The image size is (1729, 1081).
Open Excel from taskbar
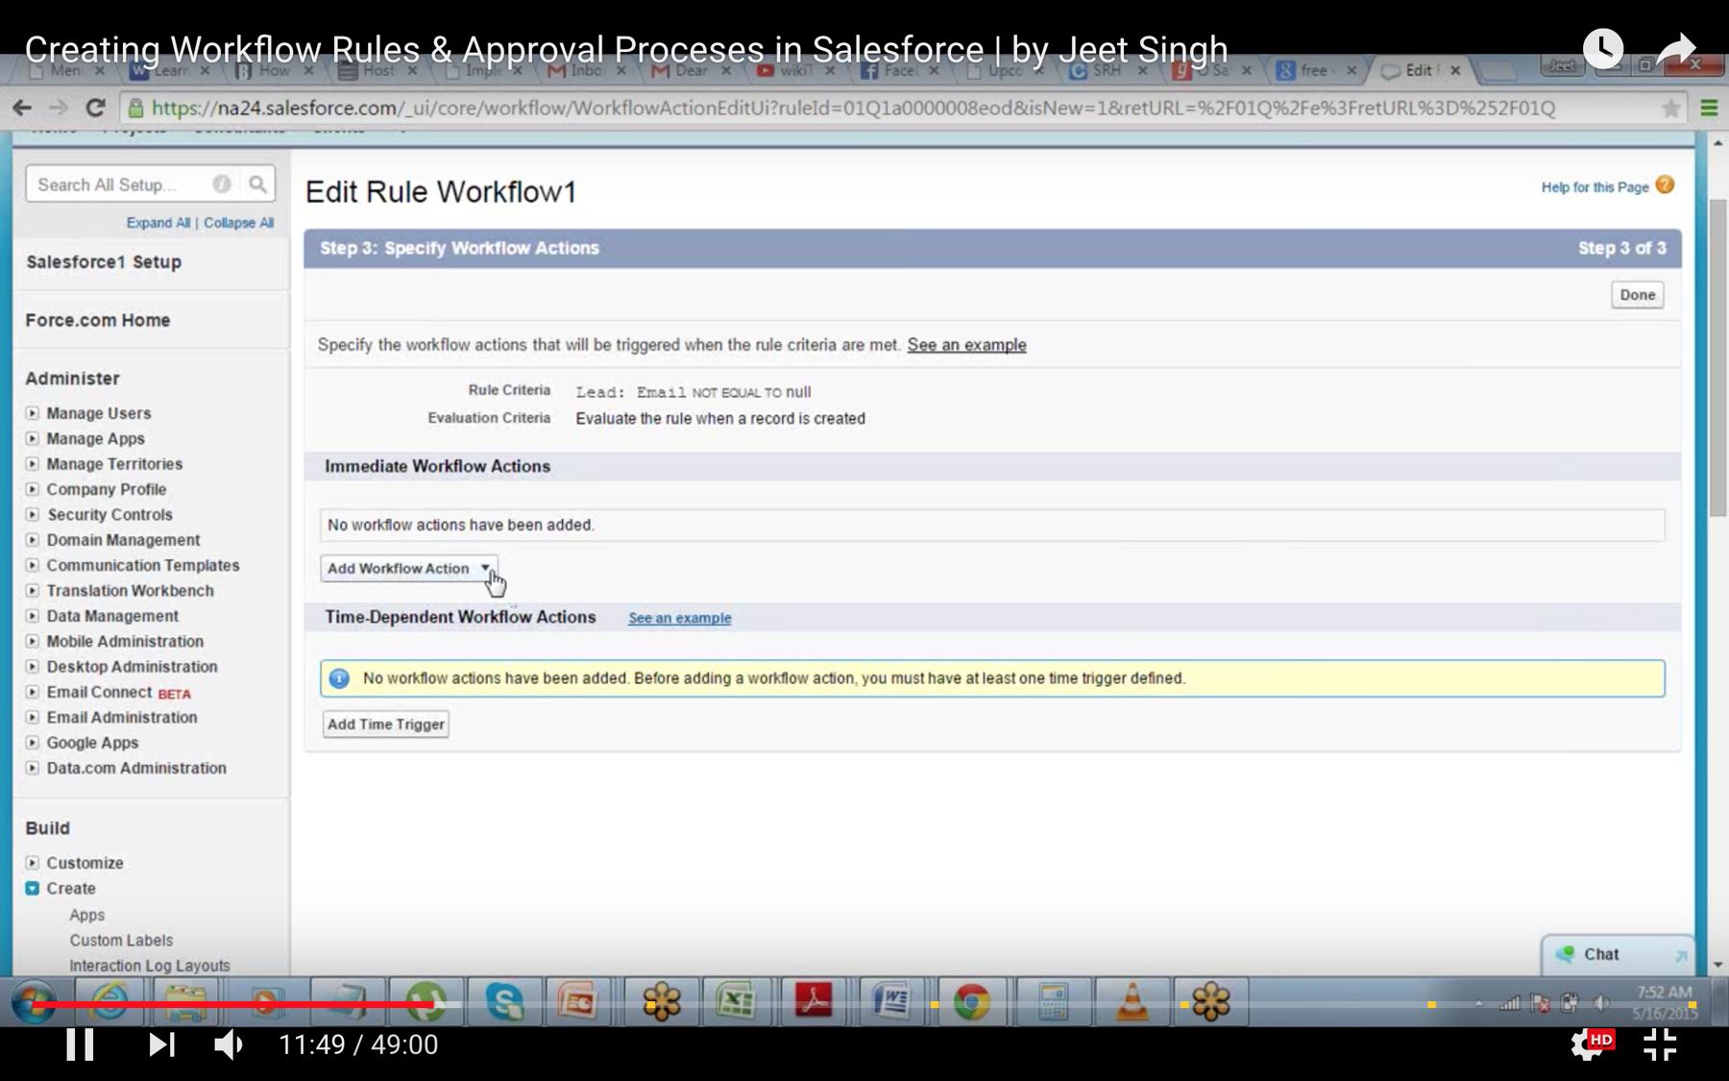(x=736, y=1002)
